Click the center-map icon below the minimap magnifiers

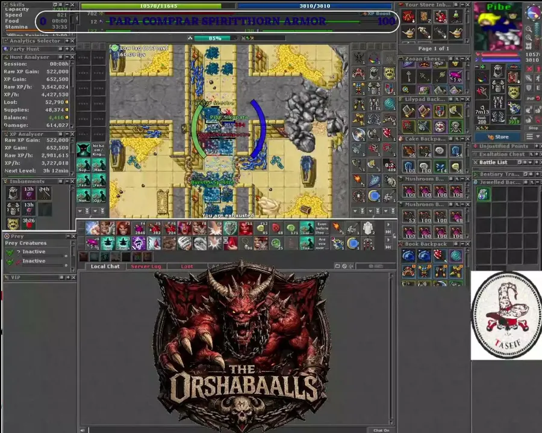click(529, 46)
